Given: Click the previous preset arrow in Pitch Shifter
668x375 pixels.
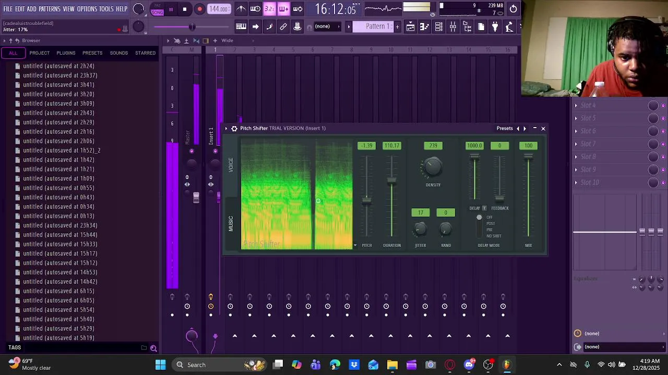Looking at the screenshot, I should click(518, 129).
